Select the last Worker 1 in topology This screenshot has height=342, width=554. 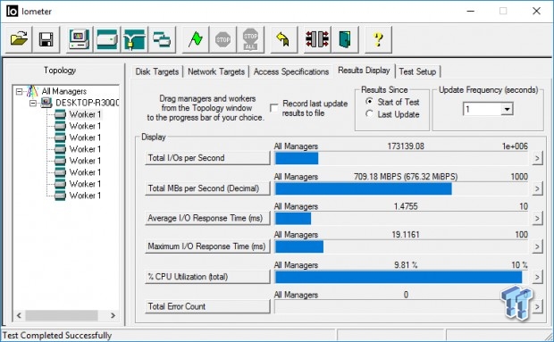point(85,196)
